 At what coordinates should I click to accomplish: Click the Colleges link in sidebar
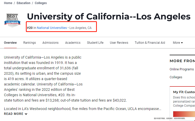pyautogui.click(x=176, y=77)
